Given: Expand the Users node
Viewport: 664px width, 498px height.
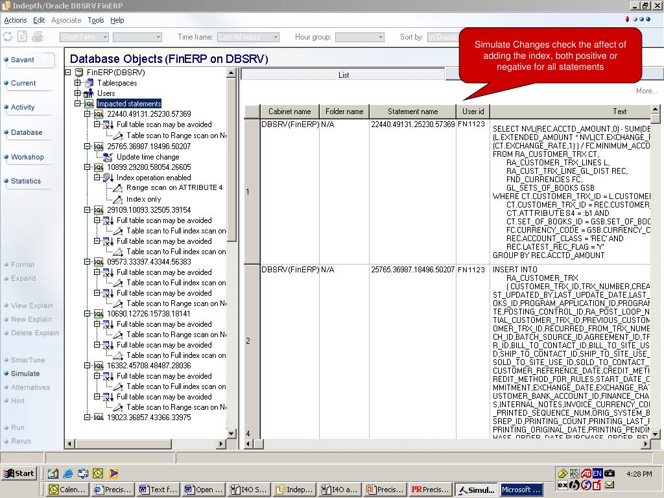Looking at the screenshot, I should [78, 93].
